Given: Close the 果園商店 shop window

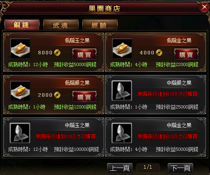Looking at the screenshot, I should click(204, 7).
